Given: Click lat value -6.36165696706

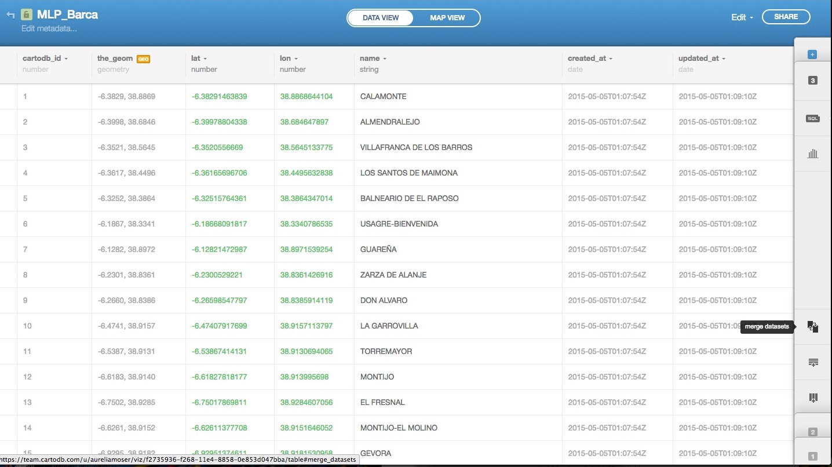Looking at the screenshot, I should (x=220, y=173).
